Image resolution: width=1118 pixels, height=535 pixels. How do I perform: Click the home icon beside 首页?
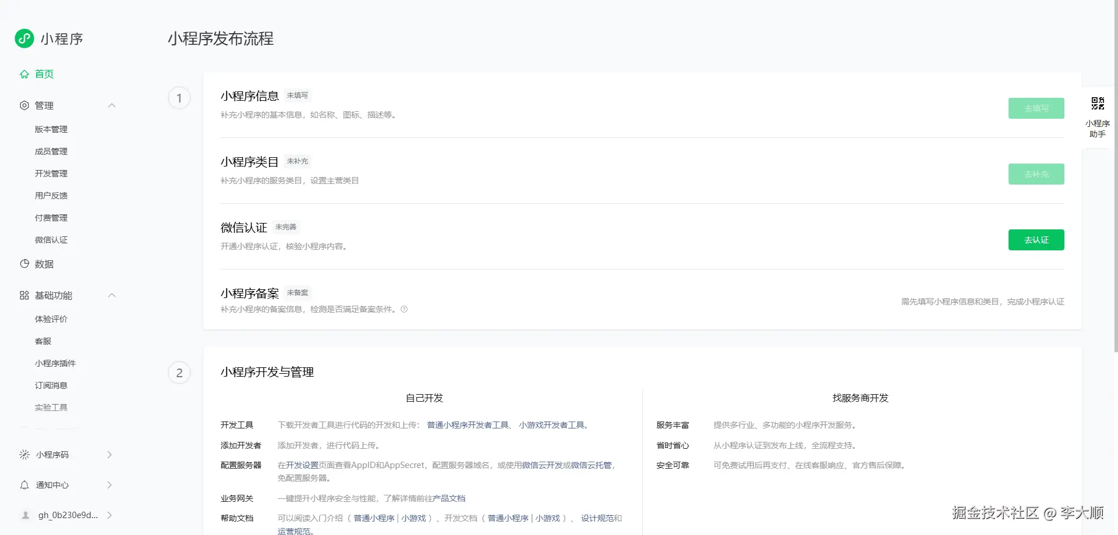pos(24,74)
